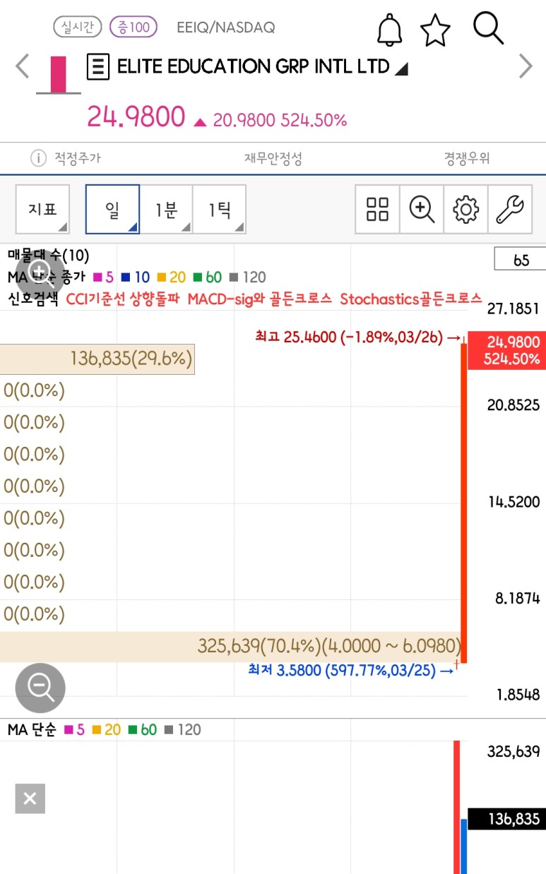
Task: Click the mini candlestick thumbnail
Action: [58, 74]
